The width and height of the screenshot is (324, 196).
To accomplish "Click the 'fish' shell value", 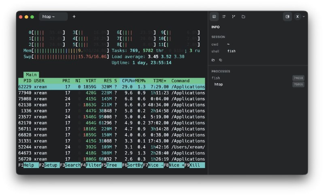I will pos(231,51).
